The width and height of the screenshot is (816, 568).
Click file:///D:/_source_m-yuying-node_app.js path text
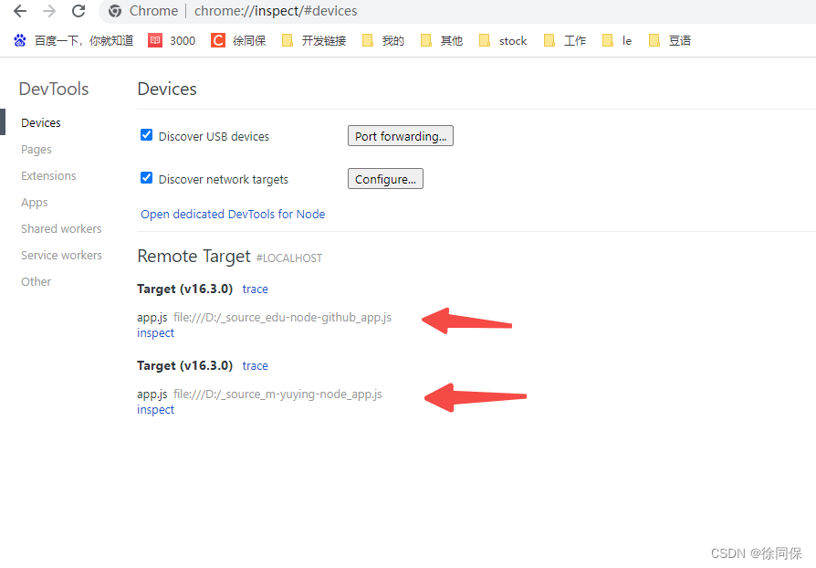click(277, 394)
